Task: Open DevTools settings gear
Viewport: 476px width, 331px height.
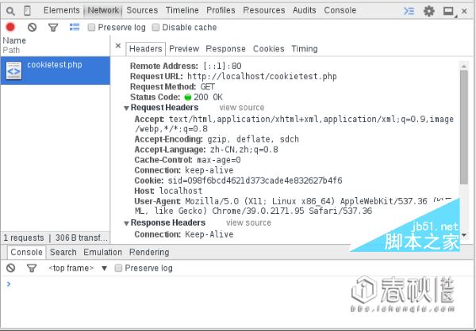Action: [x=429, y=10]
